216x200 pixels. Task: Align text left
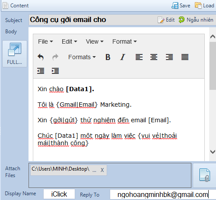pyautogui.click(x=139, y=57)
